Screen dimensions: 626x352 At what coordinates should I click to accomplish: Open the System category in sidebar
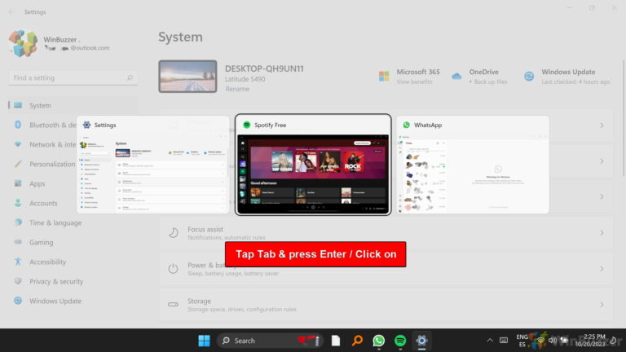73,105
